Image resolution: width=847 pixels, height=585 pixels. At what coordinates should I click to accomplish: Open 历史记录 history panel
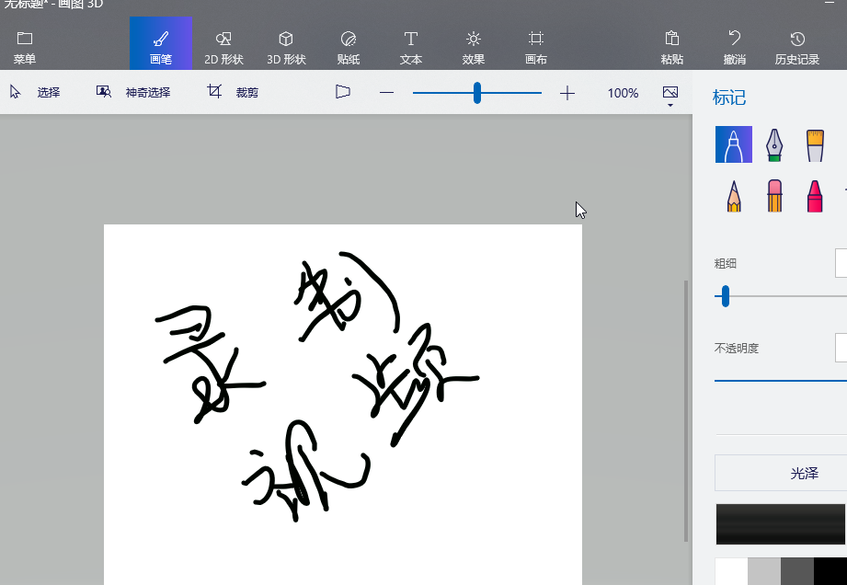click(796, 47)
